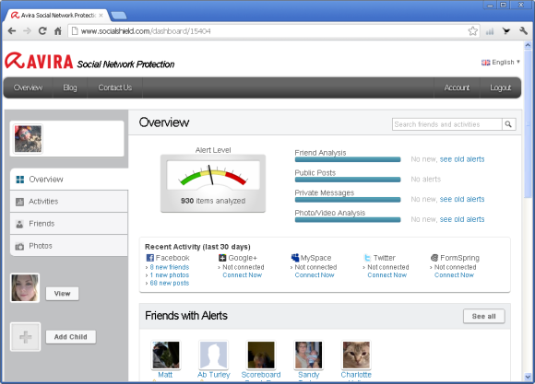Click the Google+ icon
The height and width of the screenshot is (384, 535).
point(222,258)
